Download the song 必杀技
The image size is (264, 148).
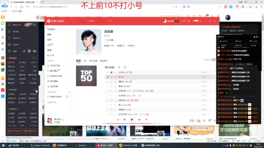tap(115, 72)
